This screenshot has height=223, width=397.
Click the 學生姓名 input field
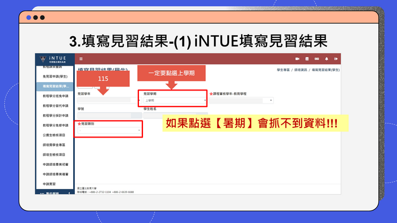pos(175,115)
